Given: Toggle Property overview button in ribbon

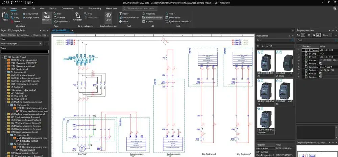Looking at the screenshot, I should (153, 18).
